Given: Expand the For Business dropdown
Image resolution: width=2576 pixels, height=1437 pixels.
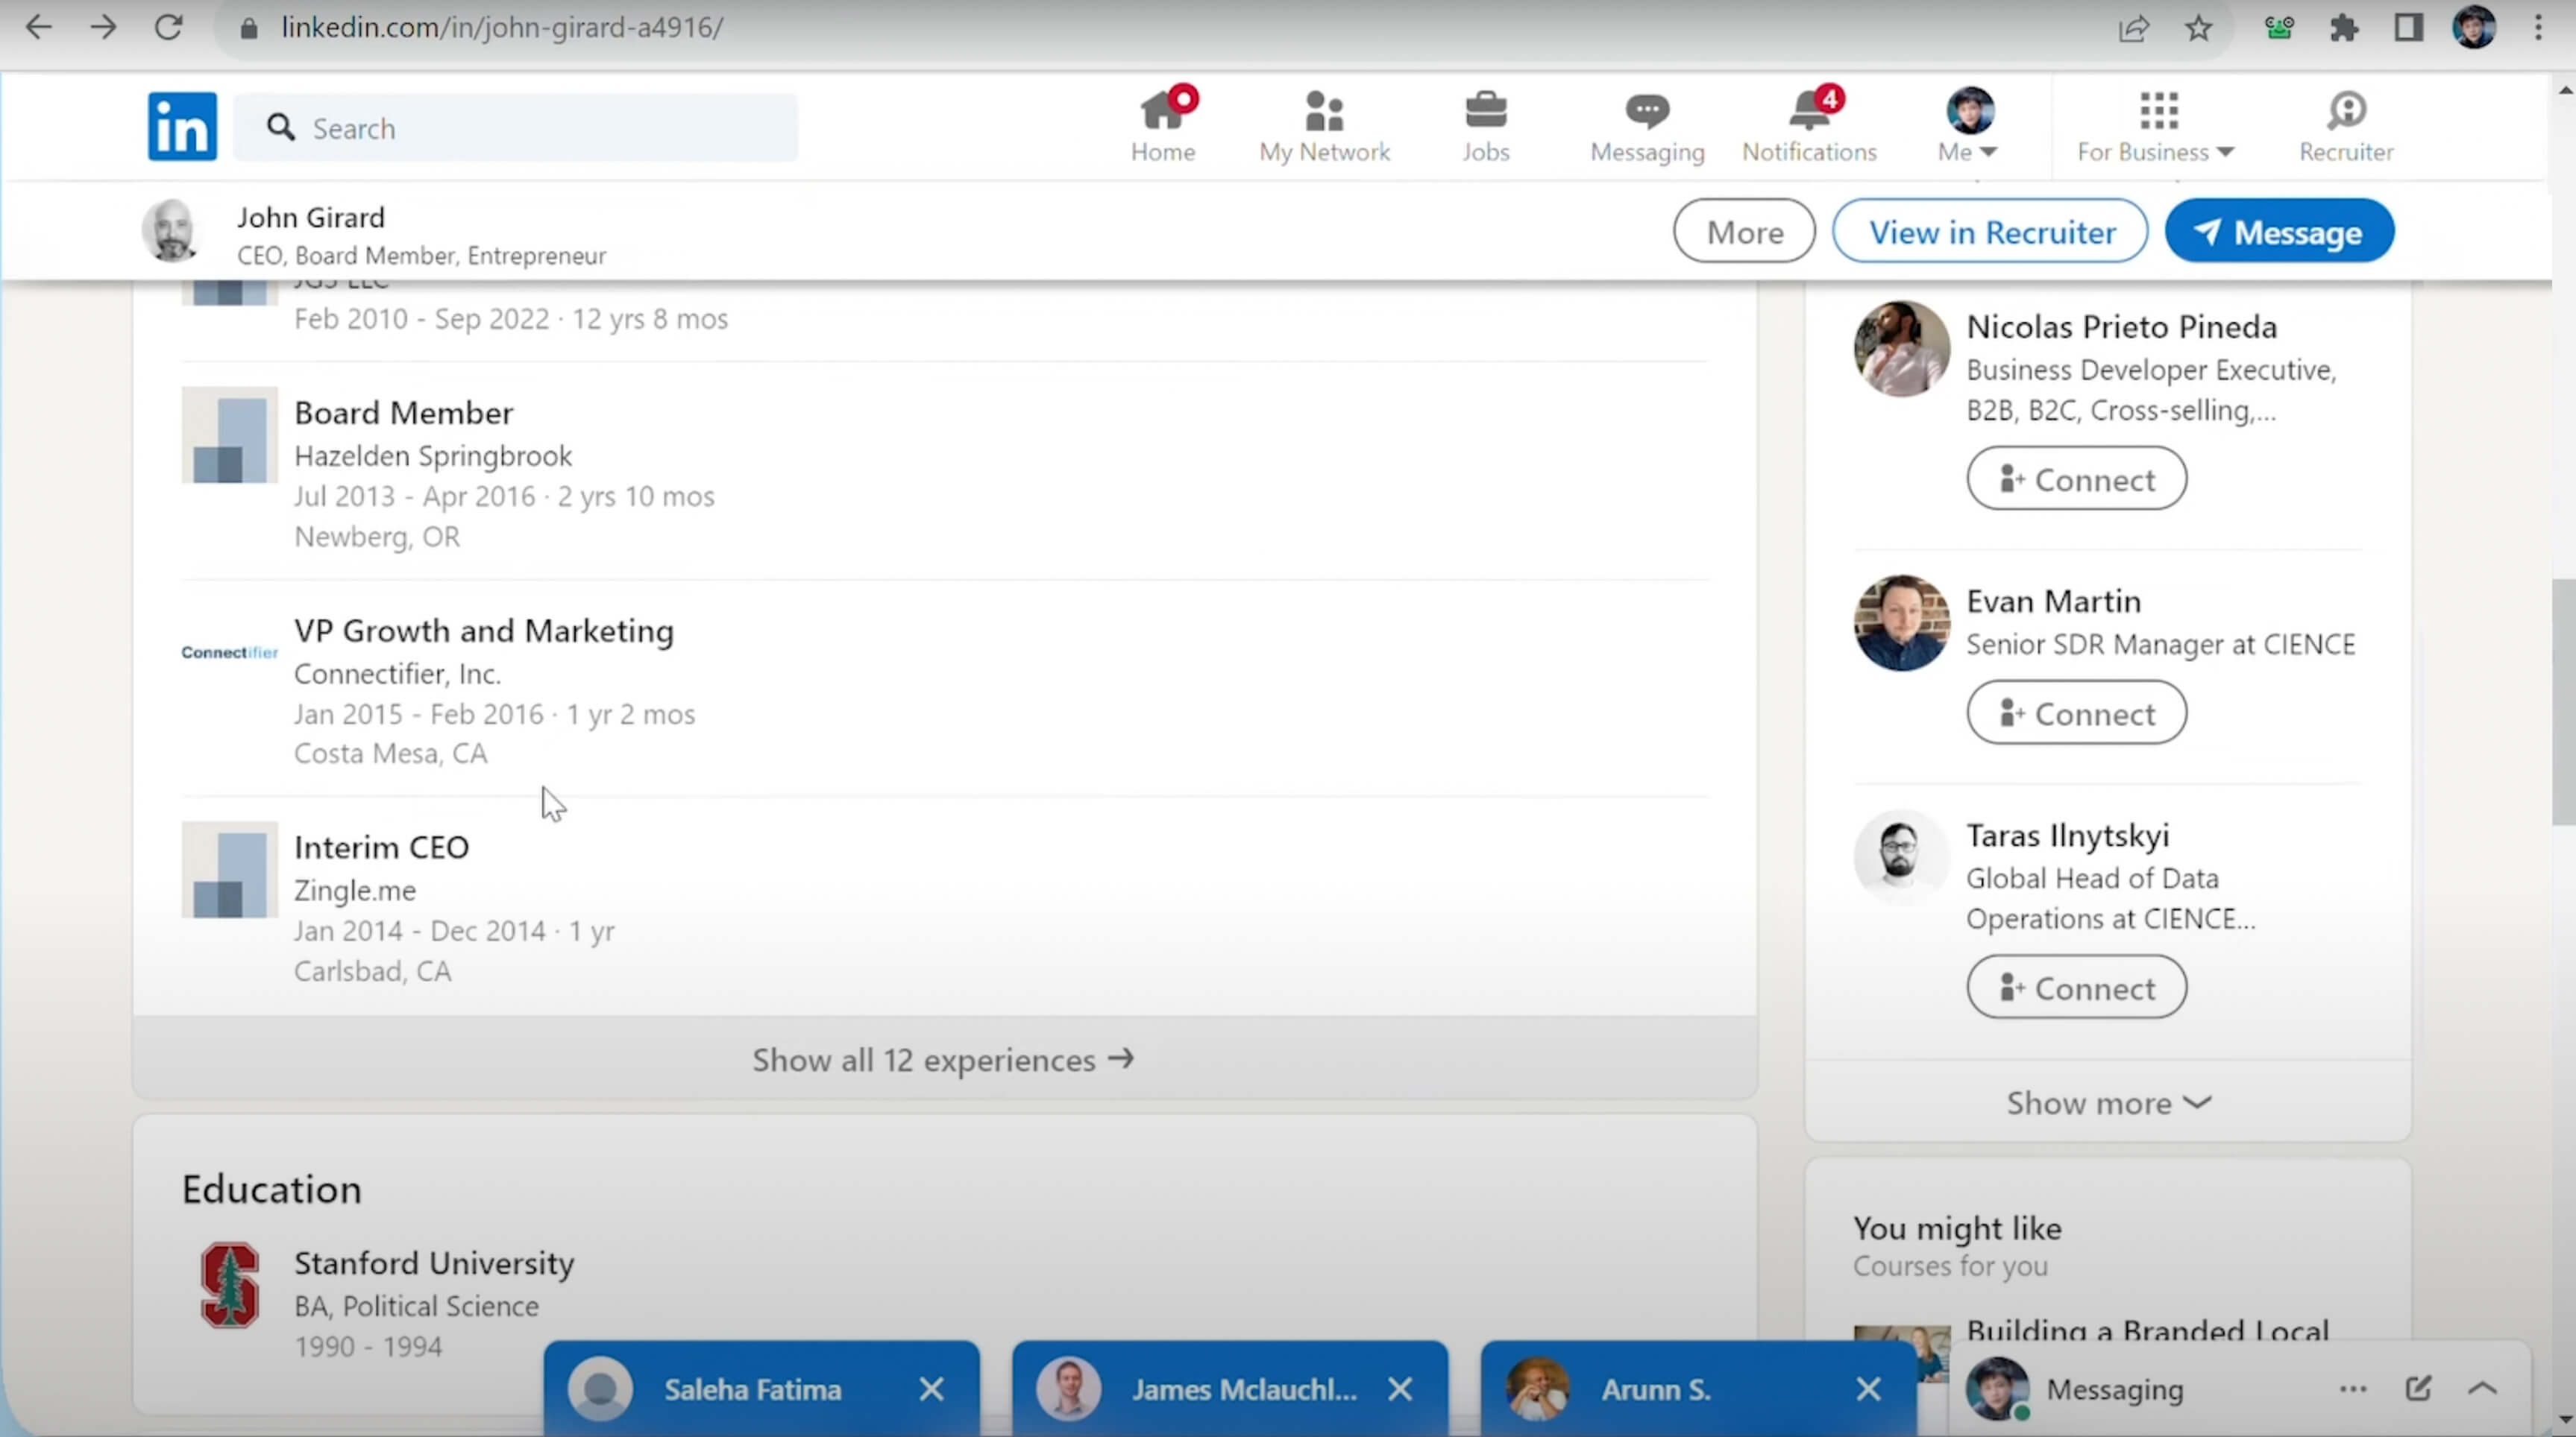Looking at the screenshot, I should [x=2155, y=152].
